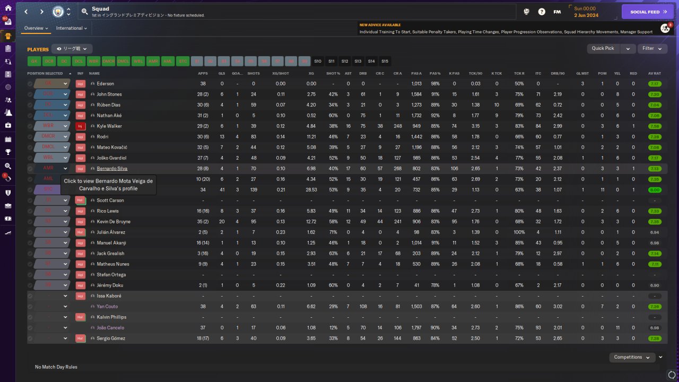Open the Staff people icon in sidebar

tap(8, 100)
